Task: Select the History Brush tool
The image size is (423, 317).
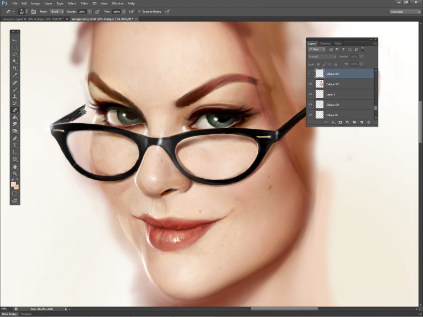Action: [15, 103]
